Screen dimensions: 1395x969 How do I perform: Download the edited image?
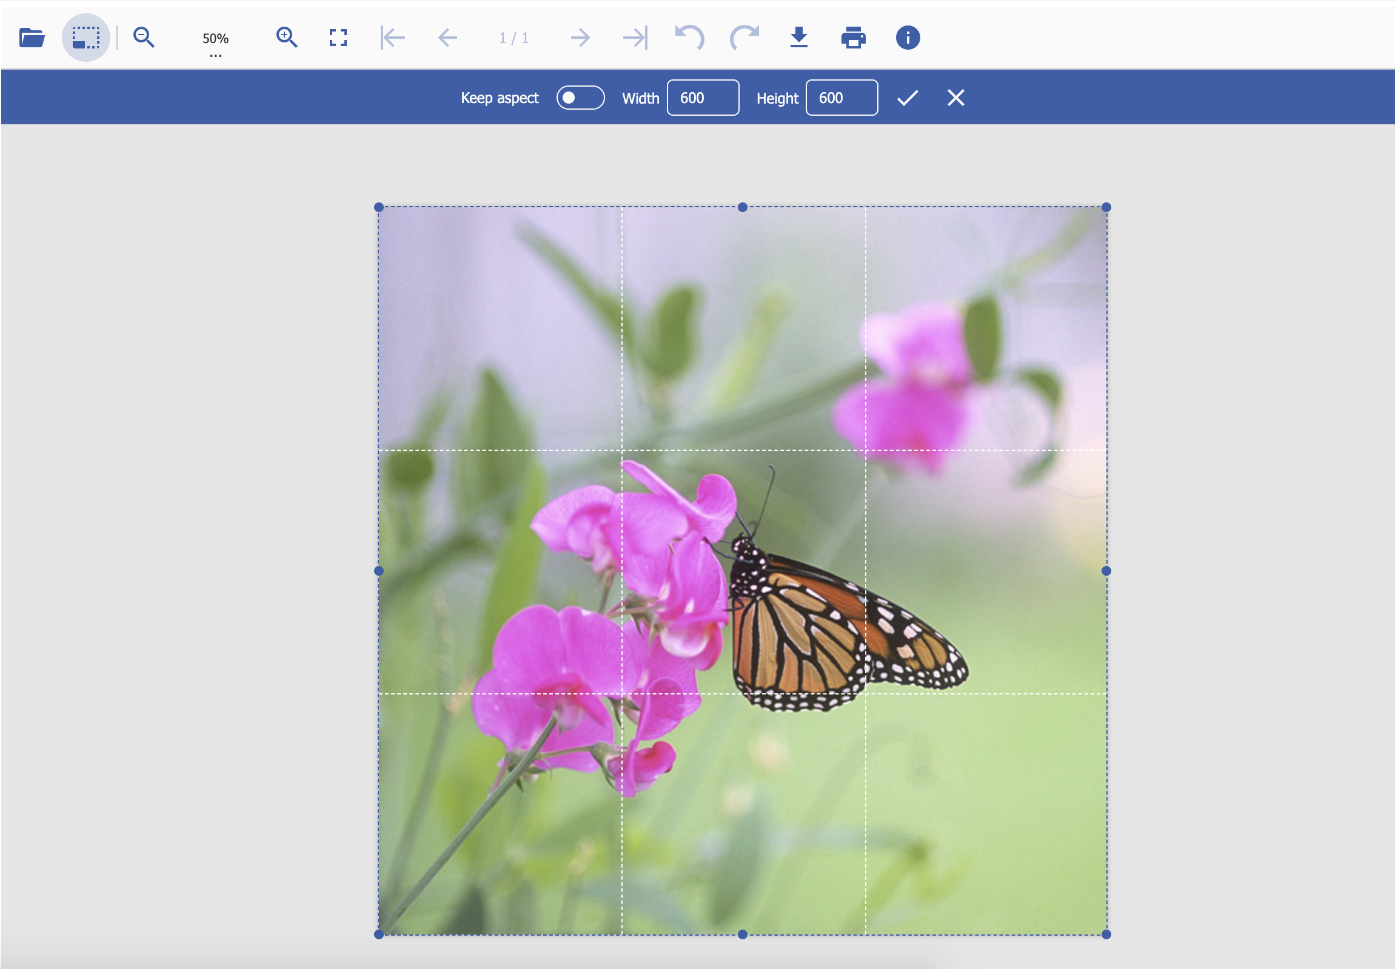[798, 37]
